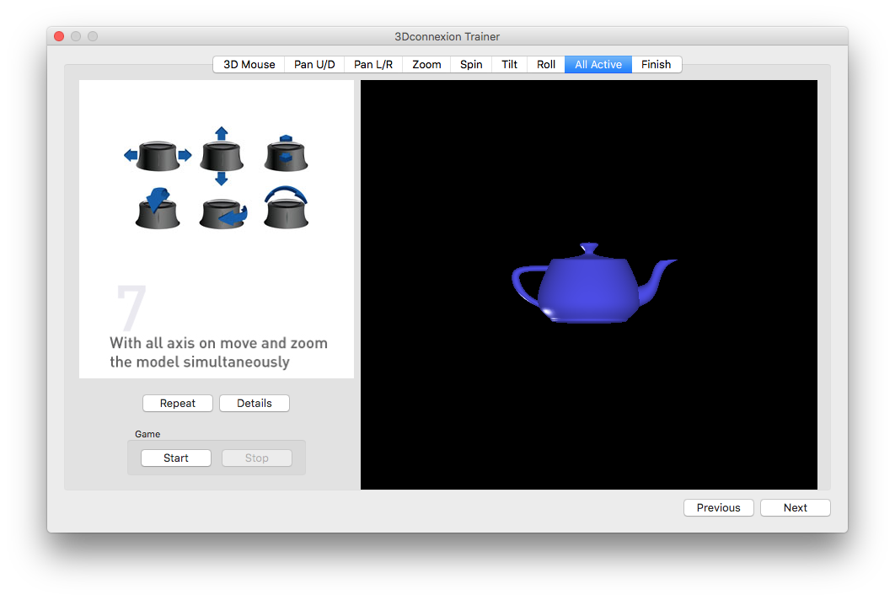
Task: Go to the Zoom tab
Action: coord(426,65)
